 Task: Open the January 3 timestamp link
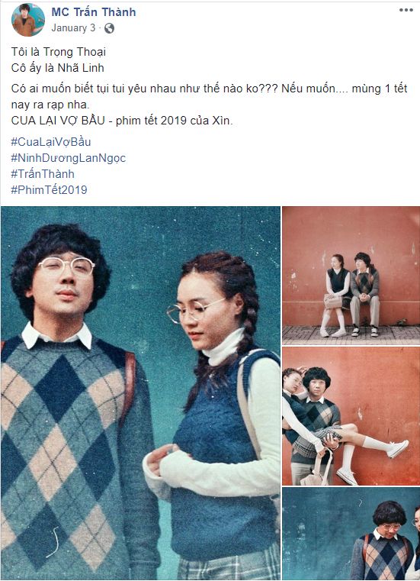[x=73, y=28]
